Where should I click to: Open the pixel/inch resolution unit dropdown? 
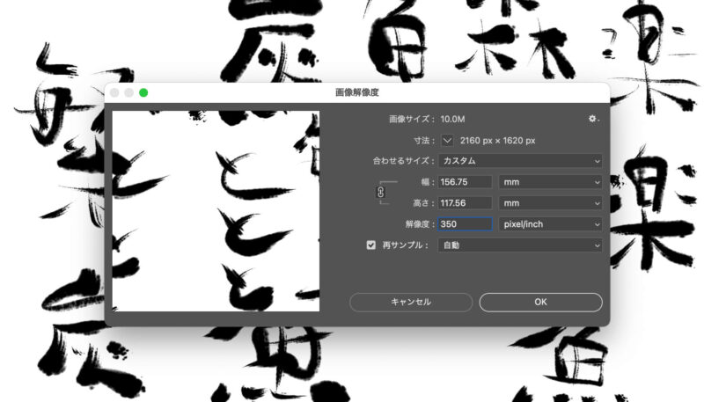click(551, 224)
